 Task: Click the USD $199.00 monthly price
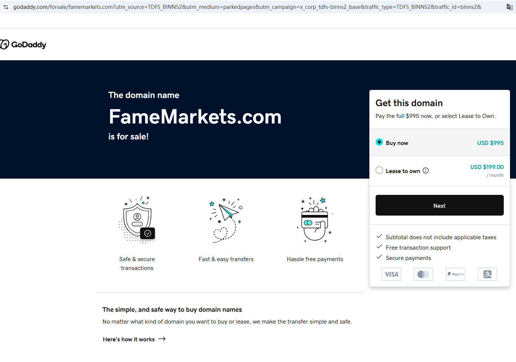point(487,167)
